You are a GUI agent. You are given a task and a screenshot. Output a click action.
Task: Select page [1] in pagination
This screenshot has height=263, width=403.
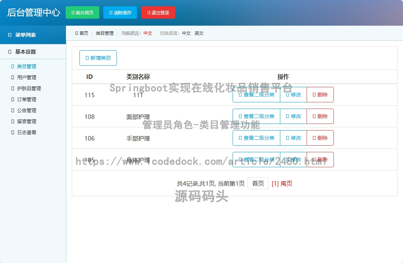[x=275, y=183]
